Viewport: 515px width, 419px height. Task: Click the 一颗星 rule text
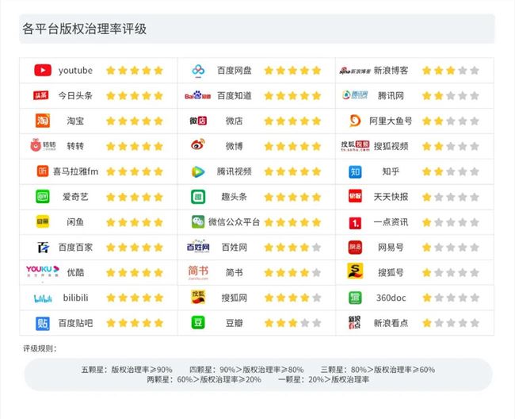tap(323, 379)
